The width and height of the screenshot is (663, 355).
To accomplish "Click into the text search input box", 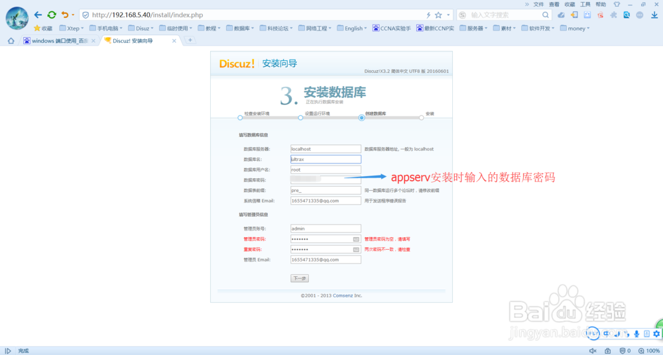I will coord(504,15).
